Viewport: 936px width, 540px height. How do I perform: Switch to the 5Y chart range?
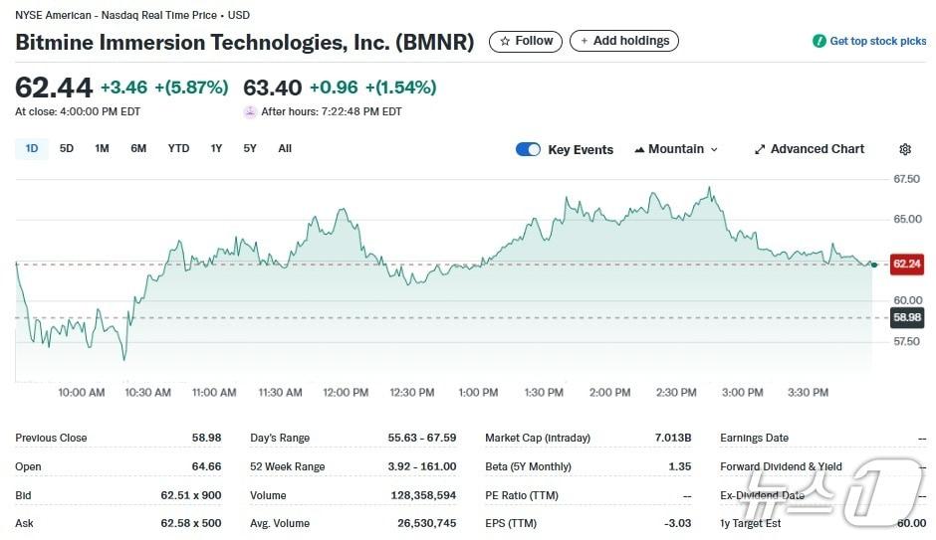(250, 148)
